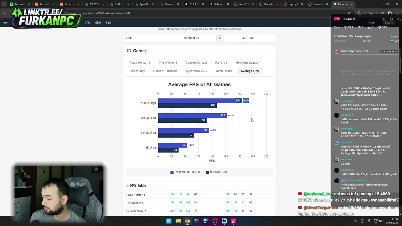This screenshot has height=226, width=402.
Task: Switch to Chrome in the taskbar
Action: pyautogui.click(x=187, y=221)
